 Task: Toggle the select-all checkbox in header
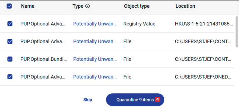(9, 6)
